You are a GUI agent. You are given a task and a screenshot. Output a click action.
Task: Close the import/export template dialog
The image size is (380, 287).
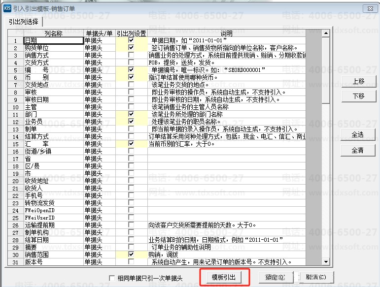(x=368, y=7)
